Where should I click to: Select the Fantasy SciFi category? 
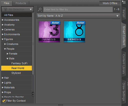tap(19, 63)
